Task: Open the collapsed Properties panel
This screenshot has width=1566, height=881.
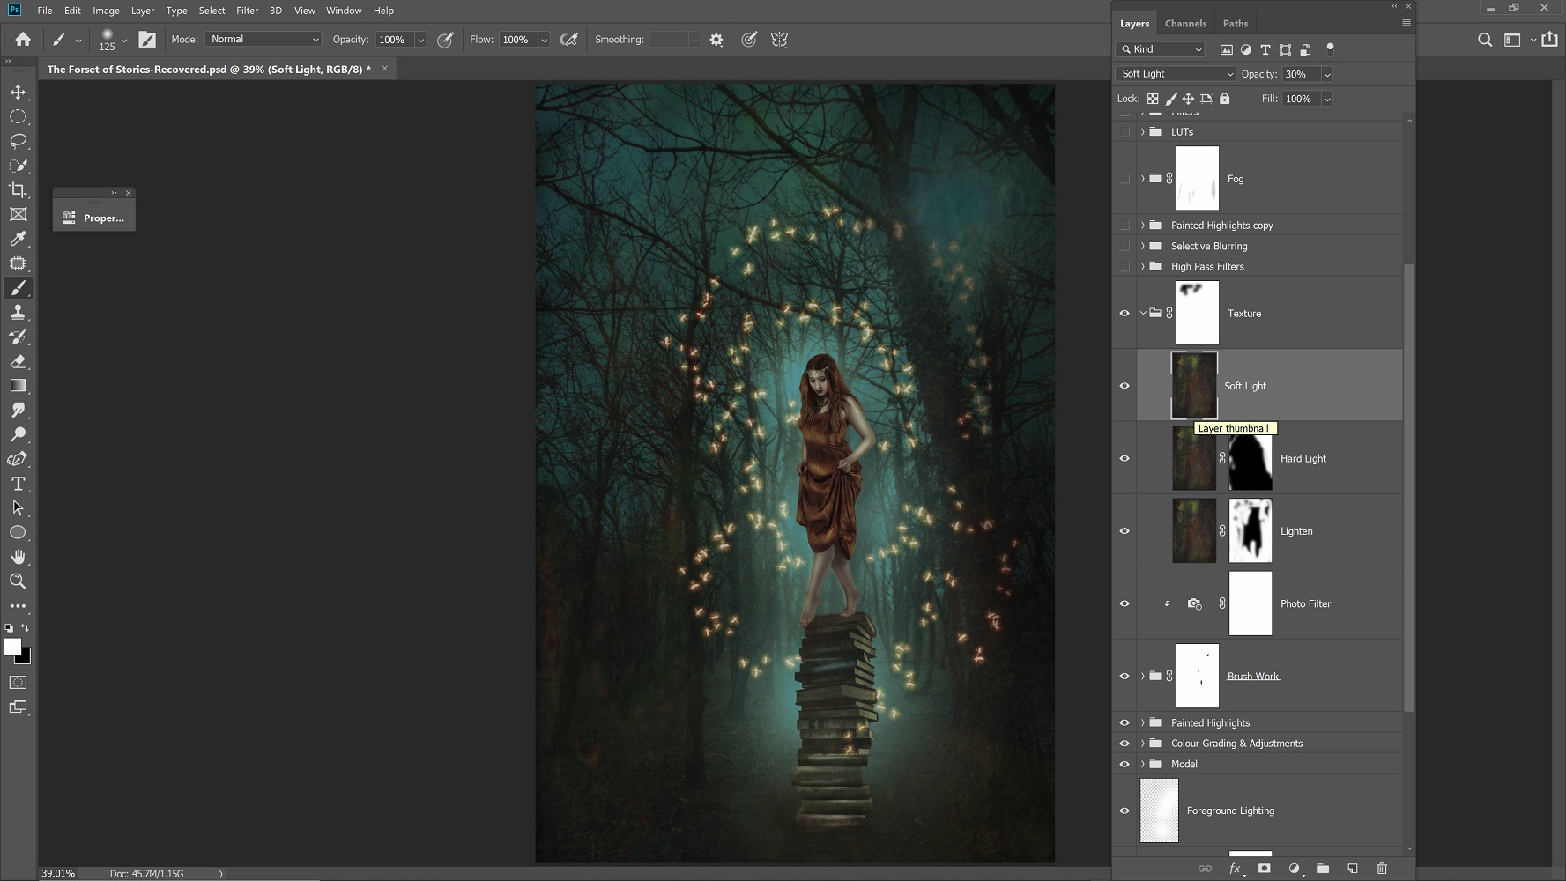Action: pos(93,218)
